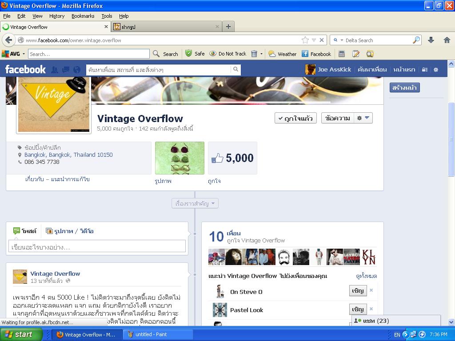Open the calculator icon in AVG toolbar
This screenshot has height=341, width=455.
pyautogui.click(x=342, y=54)
